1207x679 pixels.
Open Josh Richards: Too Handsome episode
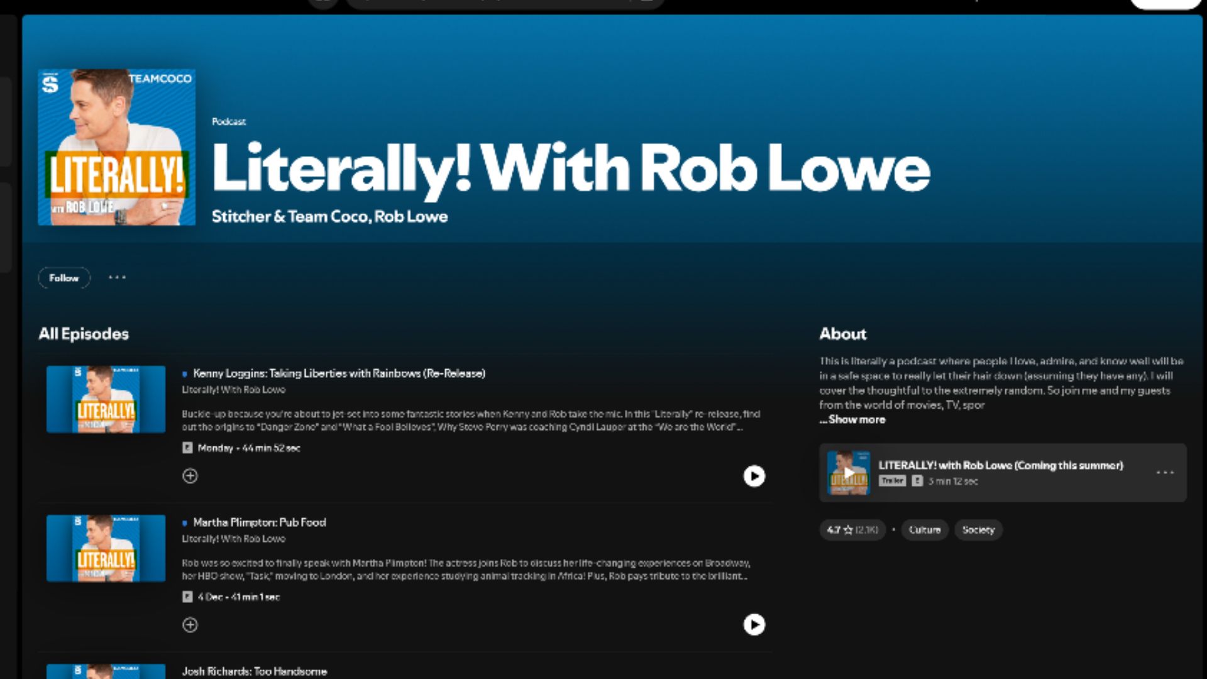[x=255, y=671]
